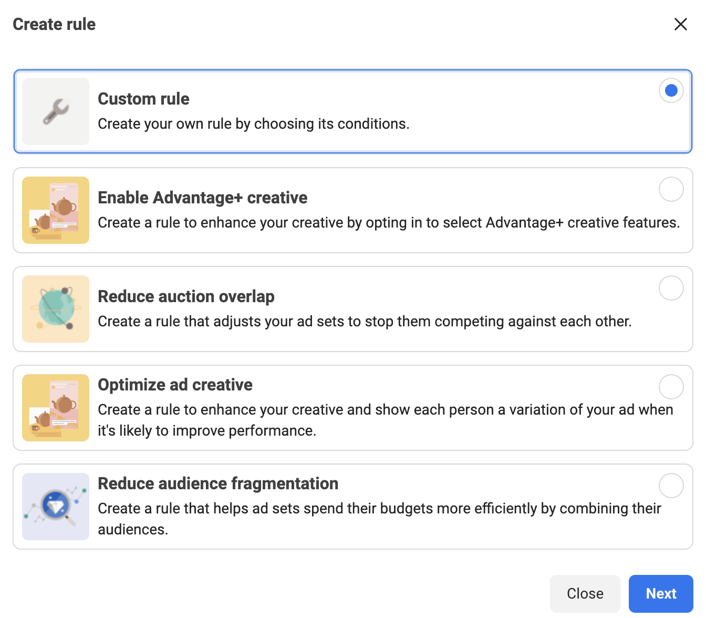The image size is (706, 618).
Task: Click Close to cancel rule creation
Action: click(585, 593)
